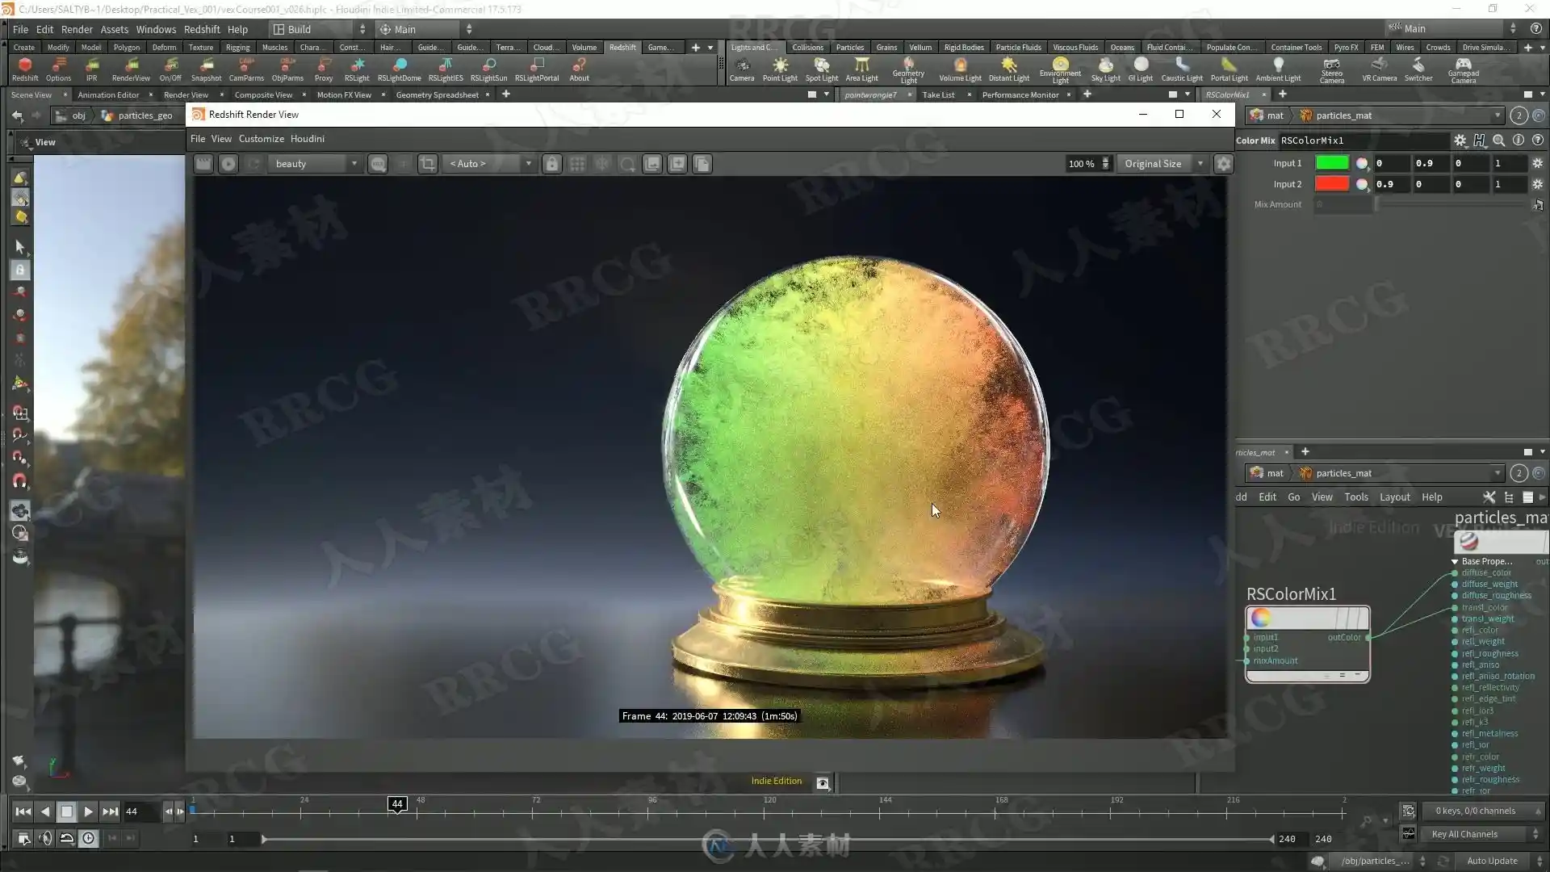Viewport: 1550px width, 872px height.
Task: Open the beauty AOV dropdown
Action: pos(315,164)
